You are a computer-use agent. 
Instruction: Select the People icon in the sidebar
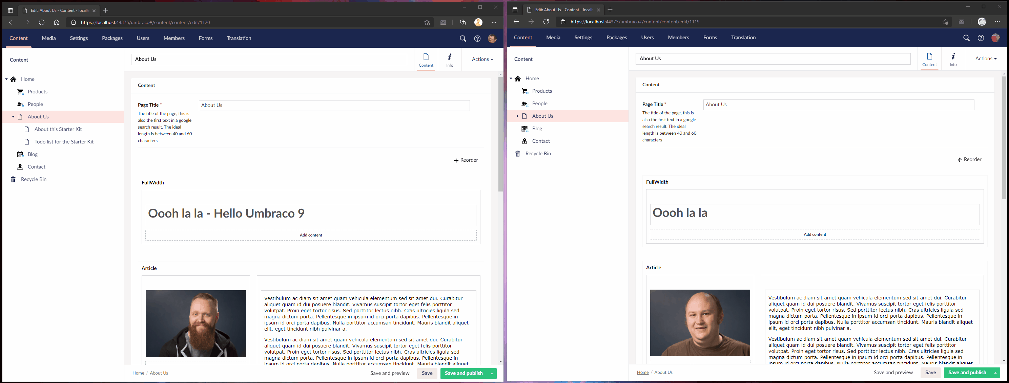click(20, 104)
